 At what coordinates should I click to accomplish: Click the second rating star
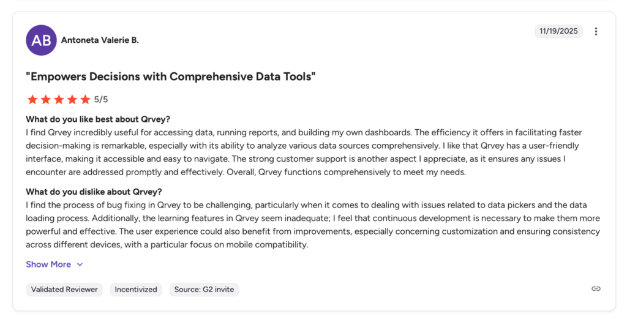(x=45, y=99)
